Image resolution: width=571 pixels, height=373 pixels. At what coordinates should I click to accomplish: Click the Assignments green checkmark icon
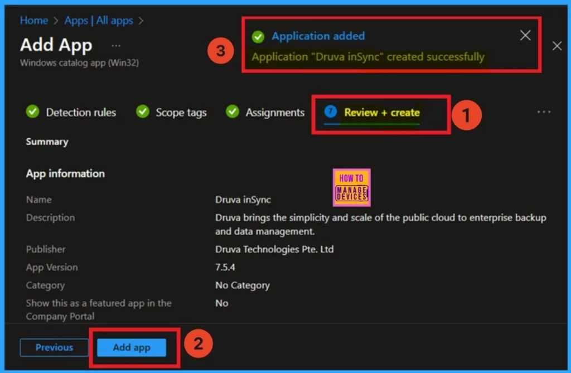coord(233,112)
